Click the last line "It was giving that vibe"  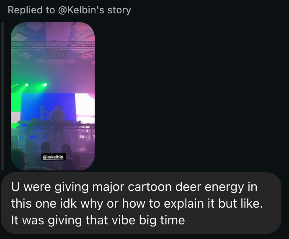coord(98,220)
